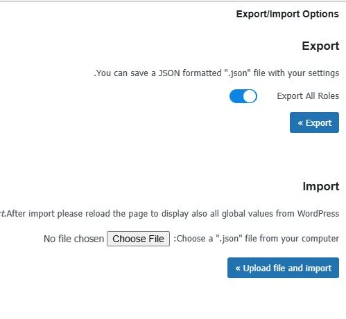346x319 pixels.
Task: Click the Choose File button
Action: pos(138,239)
